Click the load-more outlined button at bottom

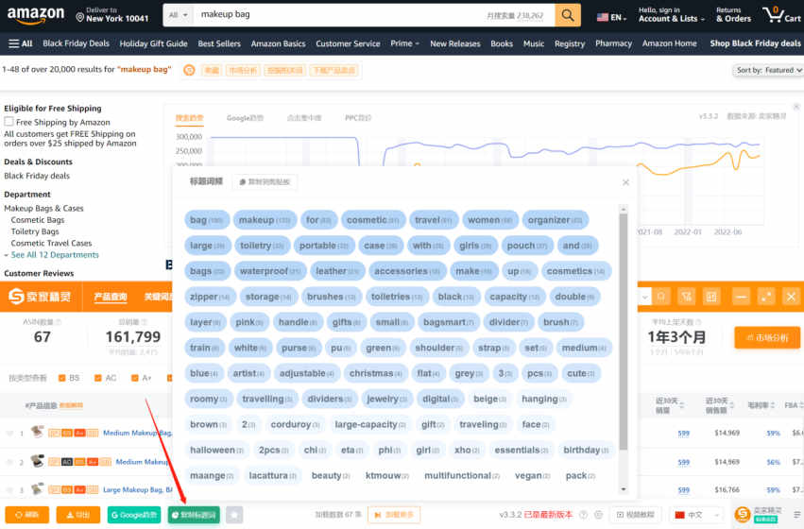tap(394, 515)
